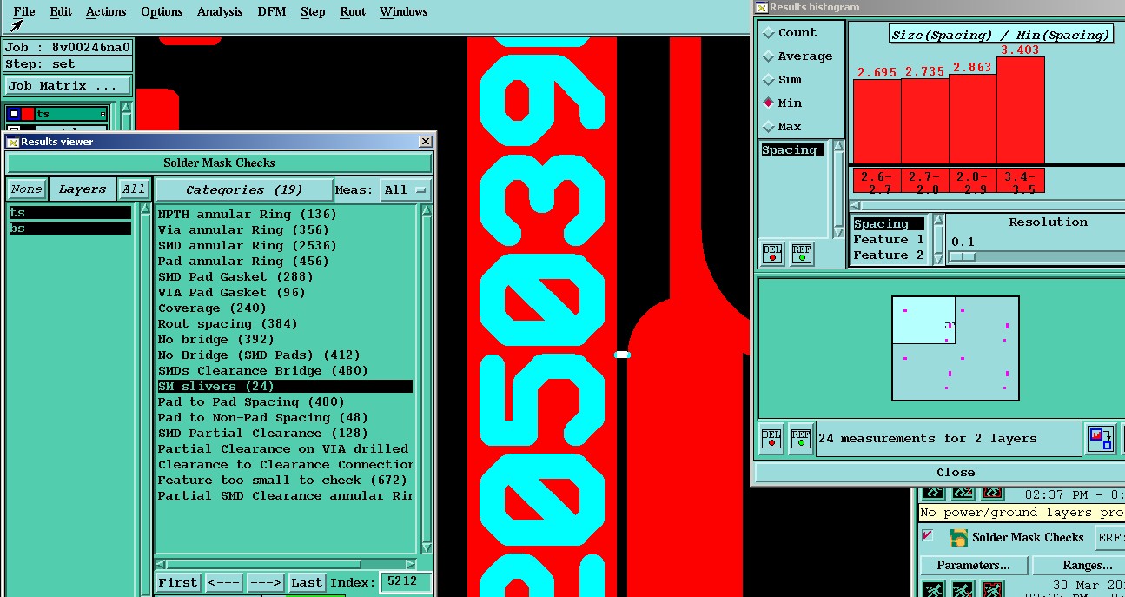Open the DFM menu
Screen dimensions: 1125x597
(x=272, y=11)
